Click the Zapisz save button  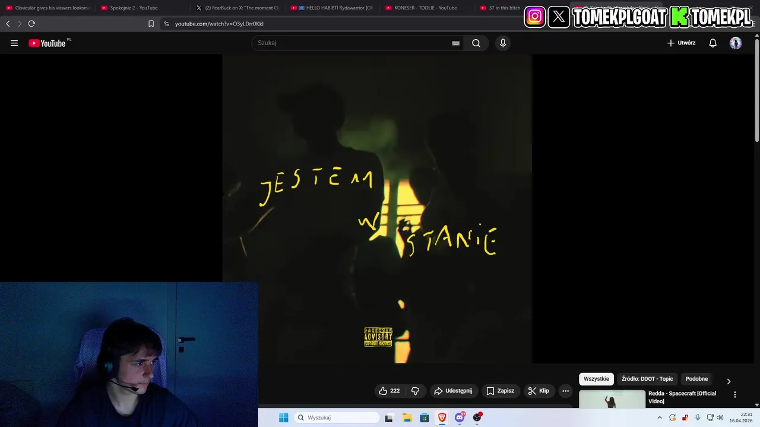(x=500, y=391)
